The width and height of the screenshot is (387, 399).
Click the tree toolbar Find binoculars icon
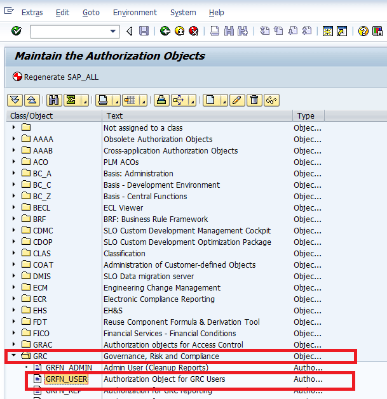(x=54, y=100)
